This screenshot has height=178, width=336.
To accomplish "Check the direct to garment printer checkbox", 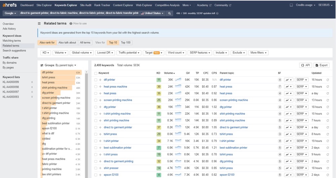I will [x=96, y=127].
